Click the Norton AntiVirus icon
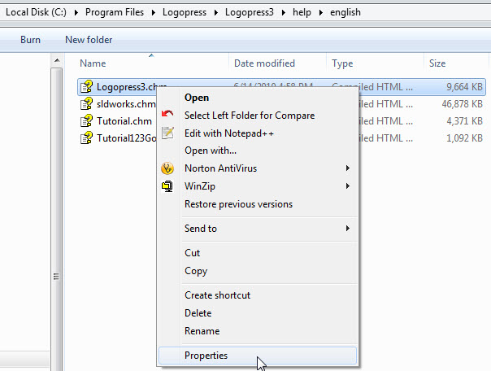Viewport: 491px width, 371px height. (x=167, y=168)
